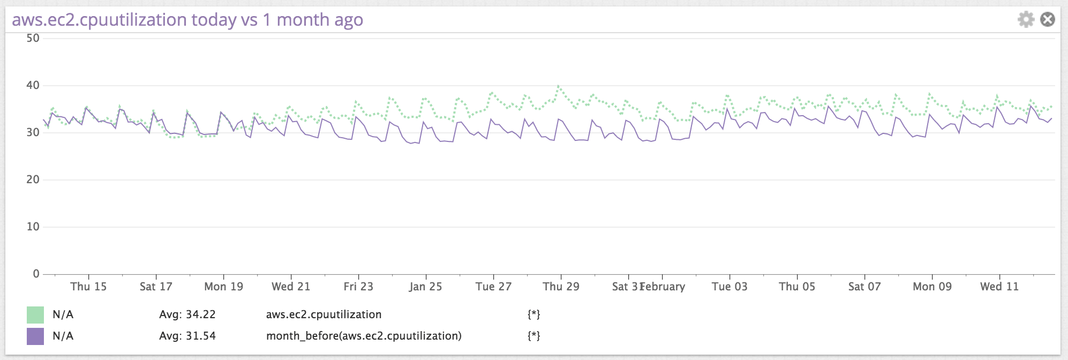This screenshot has width=1068, height=360.
Task: Click the 0 y-axis value
Action: point(36,274)
